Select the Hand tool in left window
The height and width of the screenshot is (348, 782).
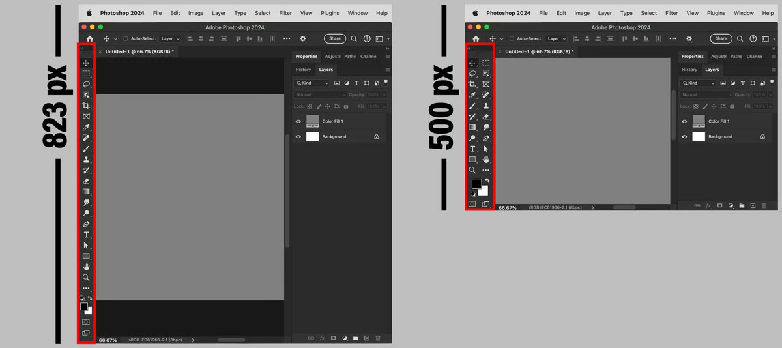tap(86, 267)
